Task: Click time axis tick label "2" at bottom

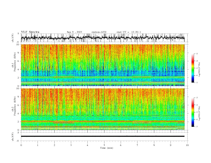Action: pyautogui.click(x=54, y=145)
